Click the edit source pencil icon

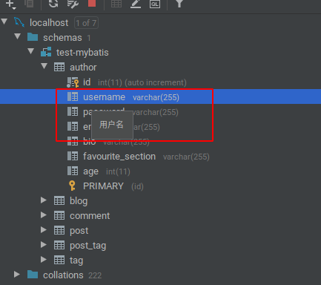tap(136, 4)
